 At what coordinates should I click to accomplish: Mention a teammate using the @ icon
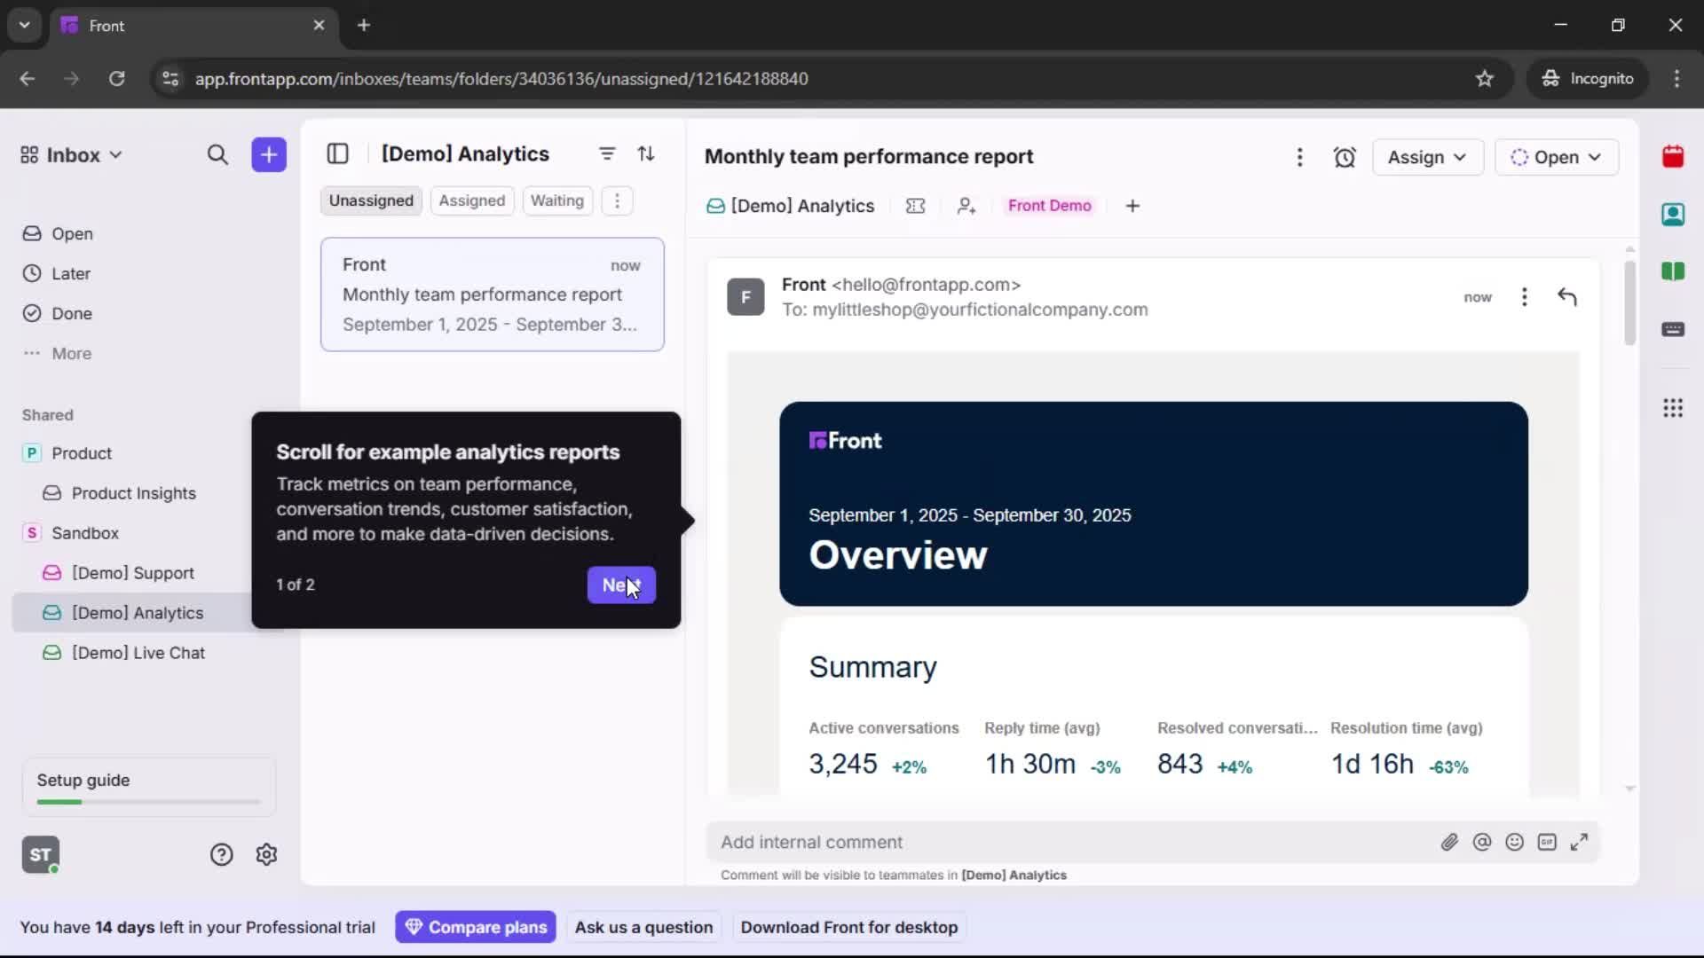[1483, 842]
